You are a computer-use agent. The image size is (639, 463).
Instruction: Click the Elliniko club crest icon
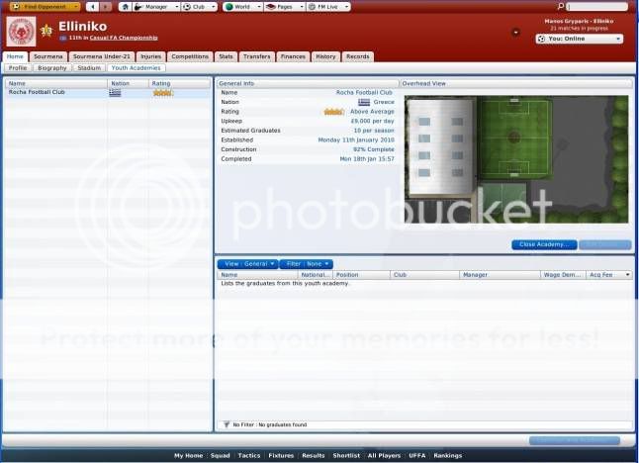[21, 31]
